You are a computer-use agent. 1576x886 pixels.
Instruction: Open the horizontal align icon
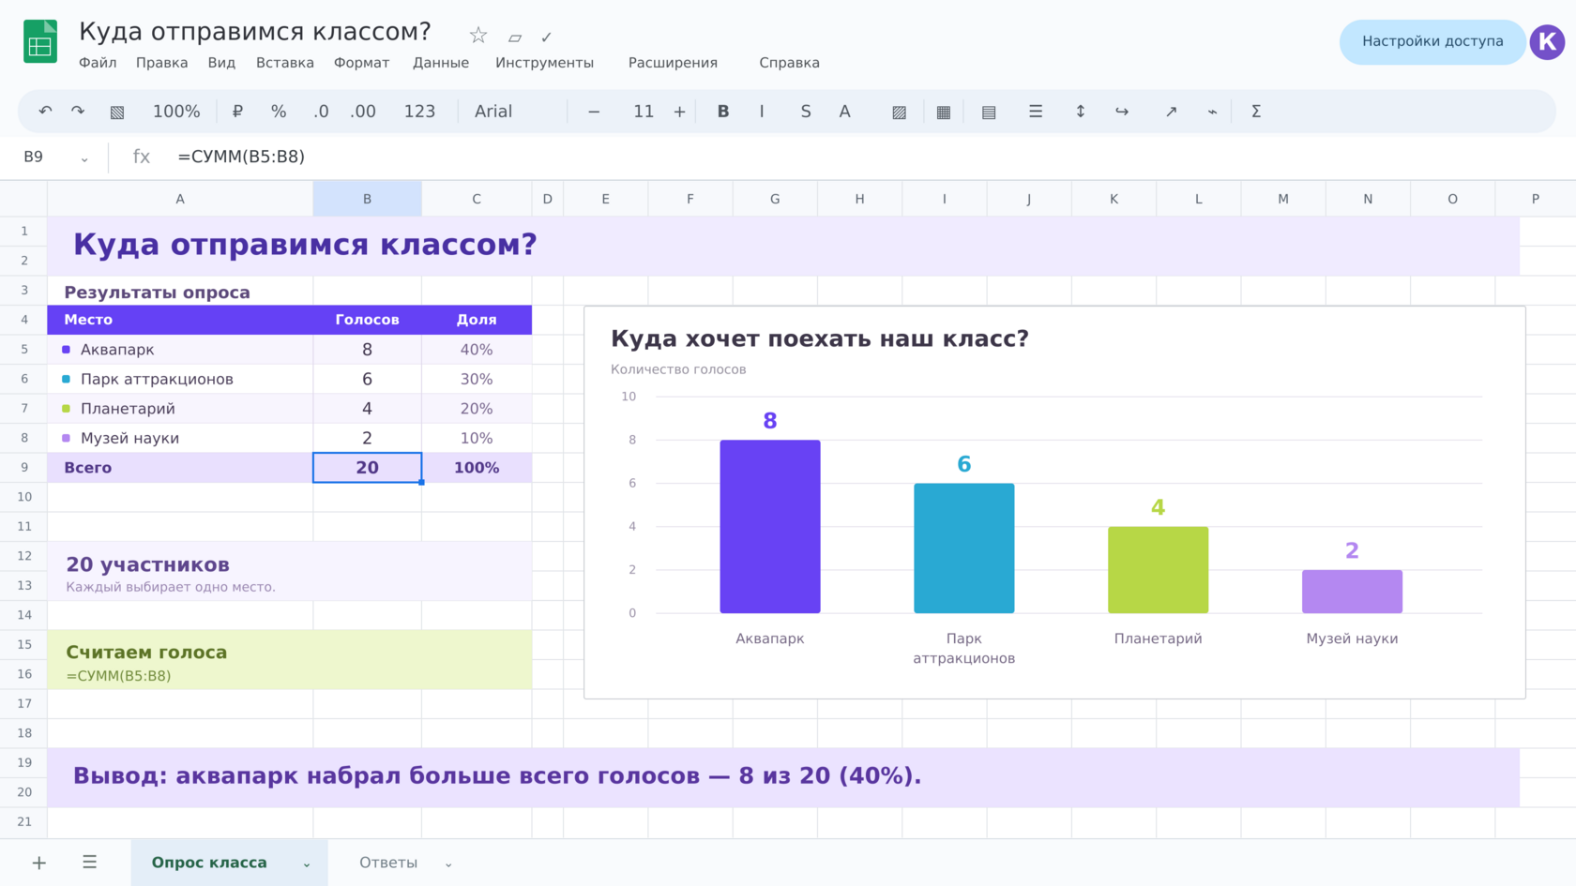coord(1036,112)
